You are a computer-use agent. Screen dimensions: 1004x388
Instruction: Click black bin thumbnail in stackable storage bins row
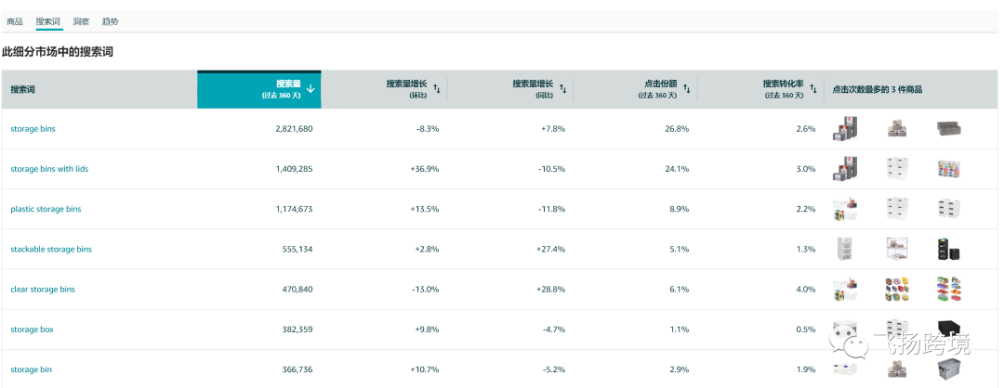pyautogui.click(x=948, y=249)
